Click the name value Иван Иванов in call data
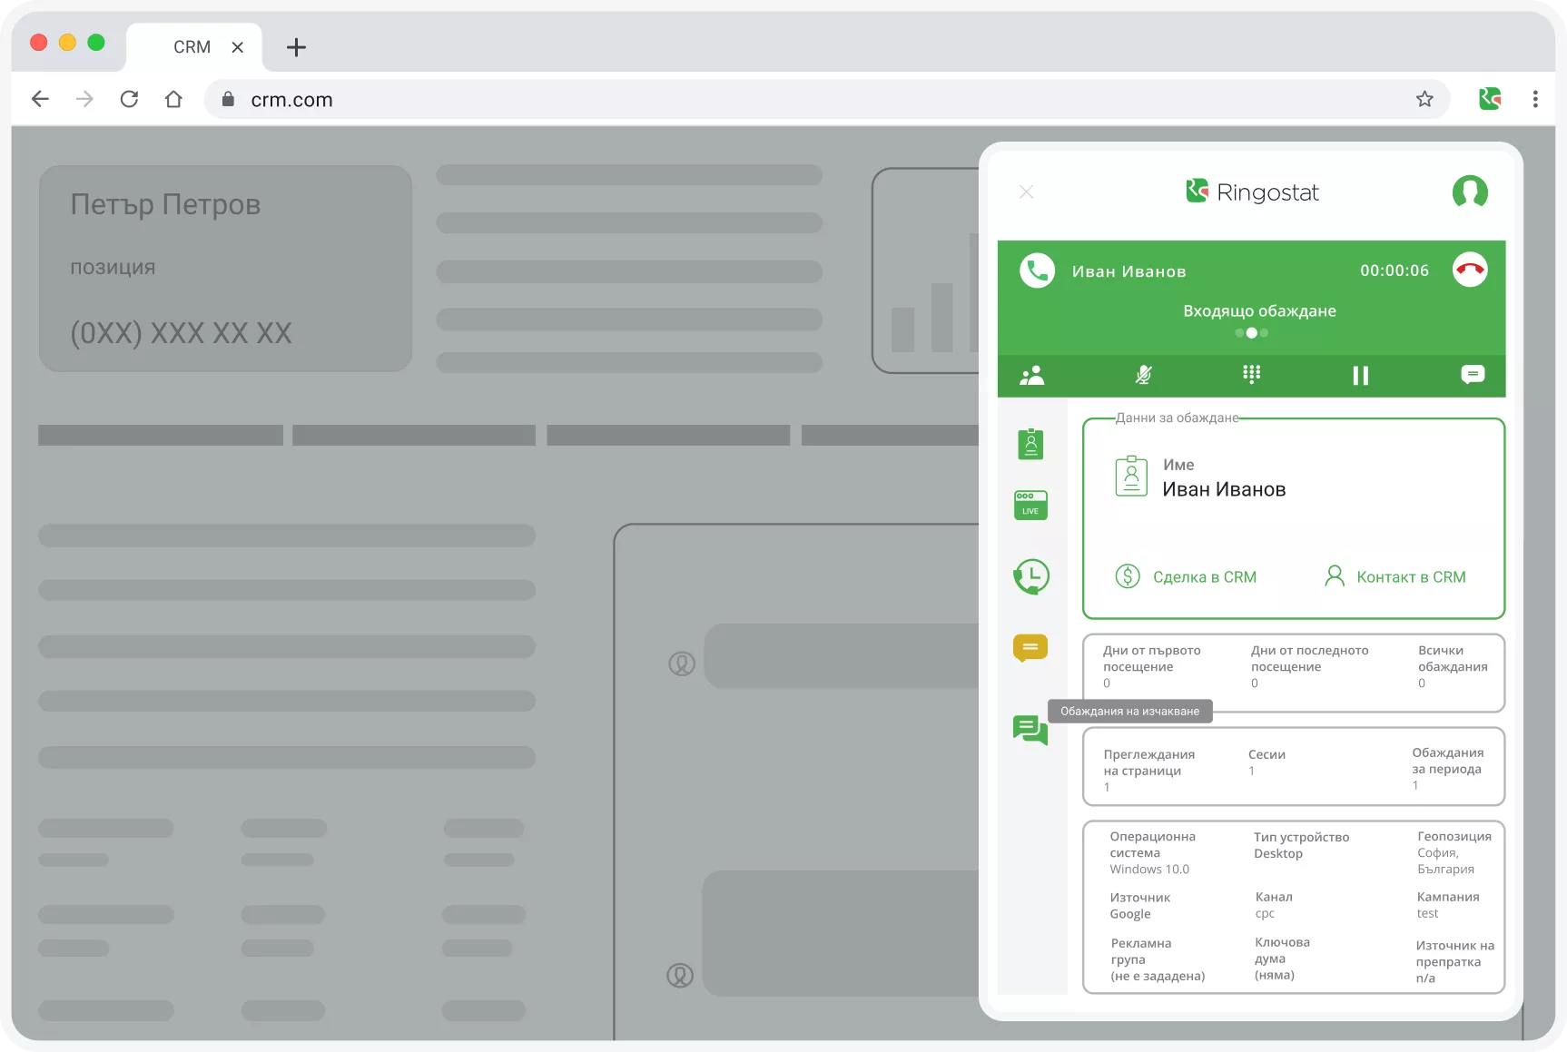The width and height of the screenshot is (1567, 1052). [x=1224, y=489]
